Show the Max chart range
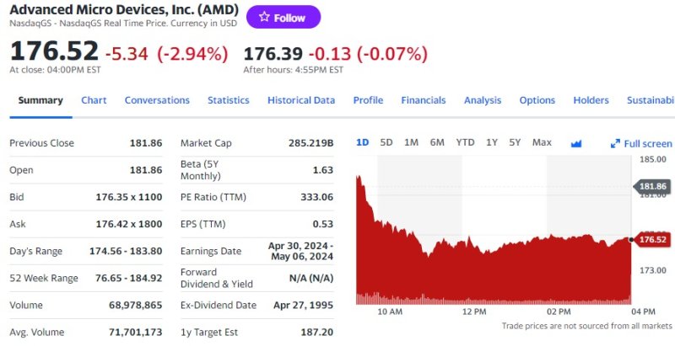Image resolution: width=675 pixels, height=346 pixels. click(x=542, y=142)
